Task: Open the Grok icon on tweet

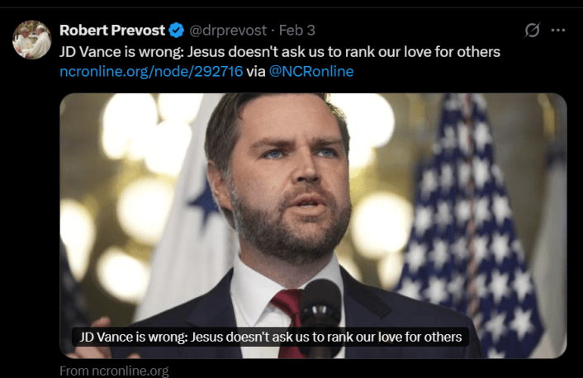Action: (x=533, y=31)
